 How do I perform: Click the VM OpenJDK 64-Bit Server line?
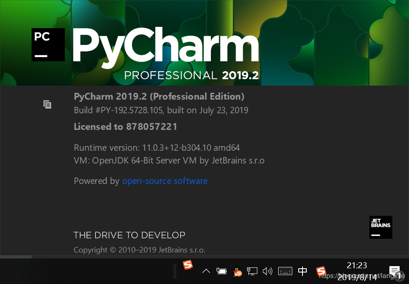tap(169, 161)
